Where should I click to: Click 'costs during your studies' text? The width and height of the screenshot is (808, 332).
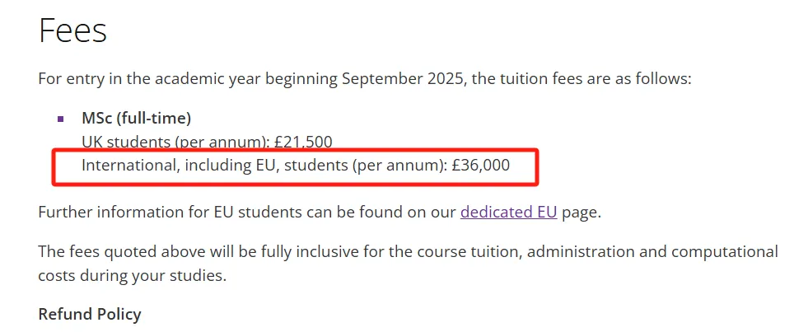[130, 275]
